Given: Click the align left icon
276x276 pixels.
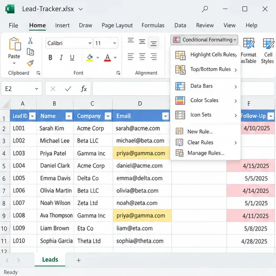Looking at the screenshot, I should 131,57.
